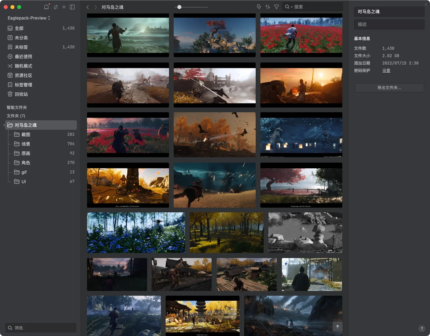This screenshot has width=430, height=336.
Task: Open 随机模式 in the sidebar
Action: coord(41,66)
